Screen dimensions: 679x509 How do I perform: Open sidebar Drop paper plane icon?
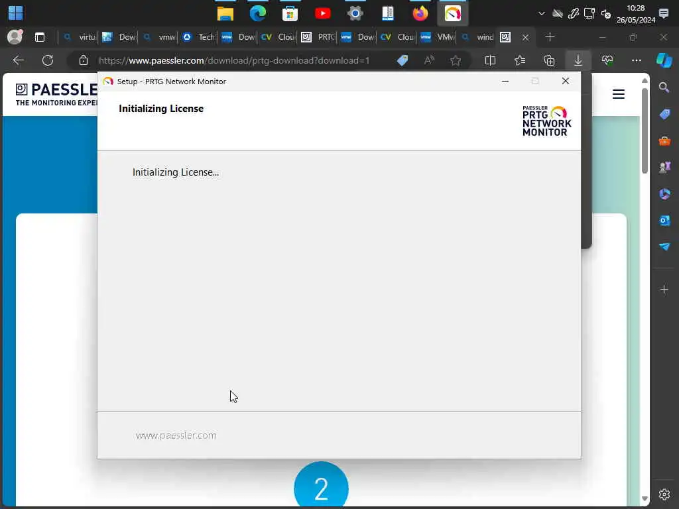664,247
